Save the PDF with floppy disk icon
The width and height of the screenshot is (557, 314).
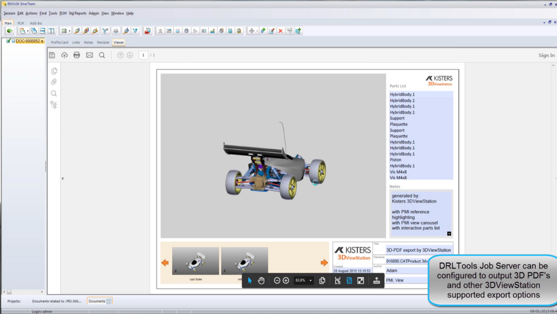[52, 55]
